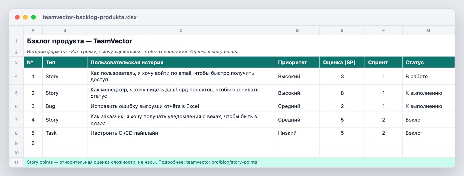464x176 pixels.
Task: Select row 8 header
Action: click(x=16, y=133)
